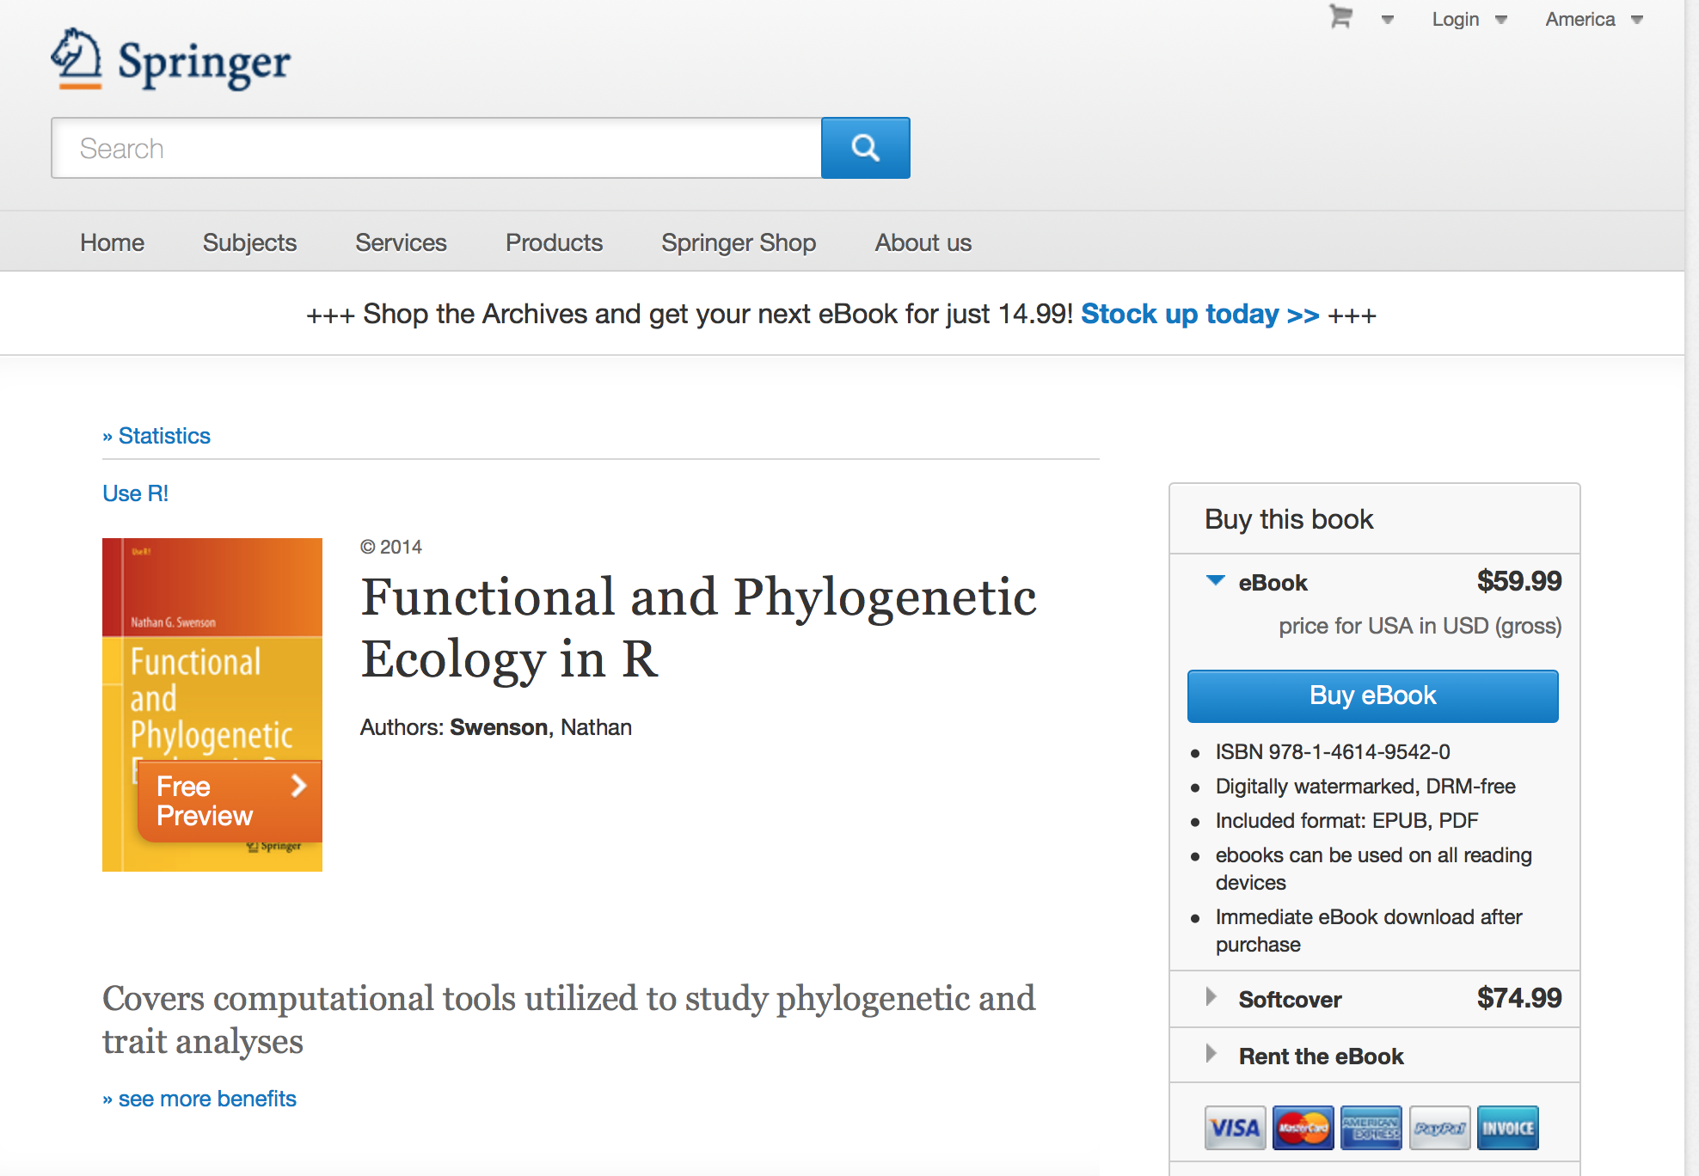1699x1176 pixels.
Task: Follow the Stock up today link
Action: click(1199, 314)
